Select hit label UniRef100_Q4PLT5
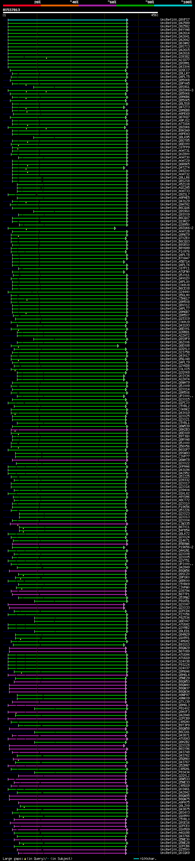The image size is (195, 861). coord(175,77)
